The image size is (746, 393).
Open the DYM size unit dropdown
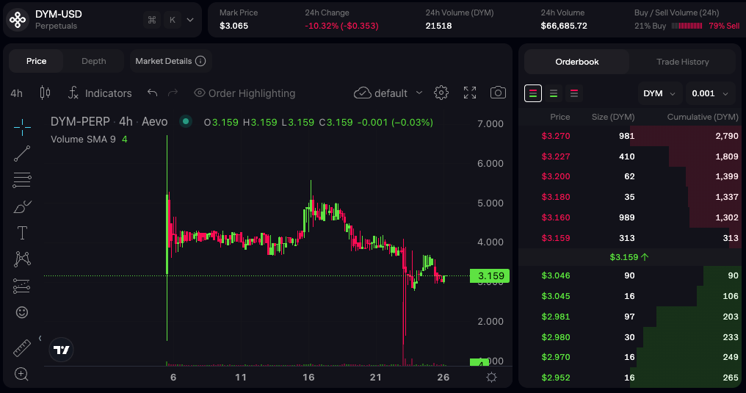coord(660,93)
